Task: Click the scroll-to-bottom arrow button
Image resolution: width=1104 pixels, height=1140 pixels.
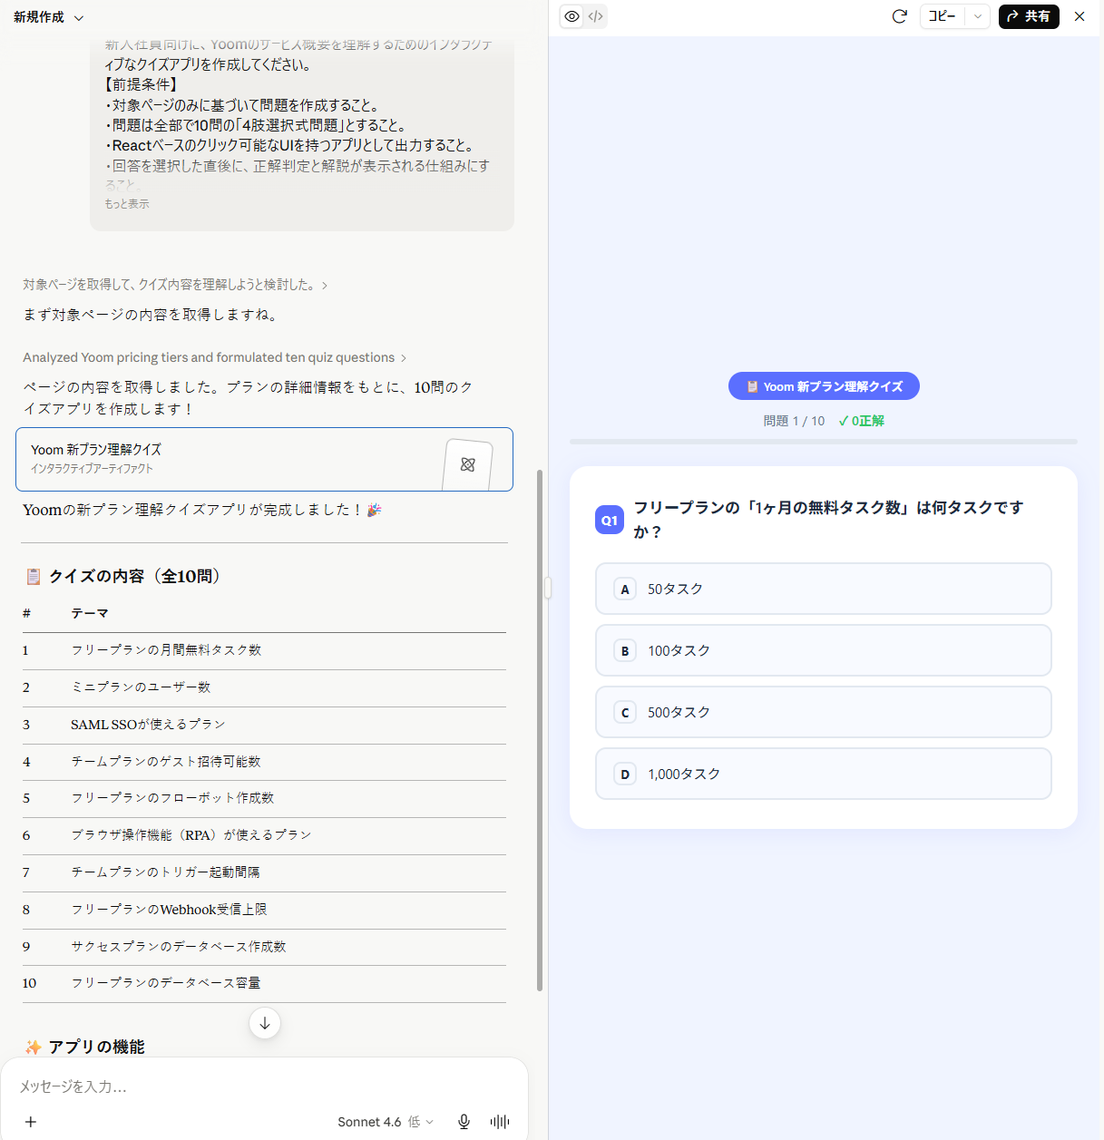Action: 265,1023
